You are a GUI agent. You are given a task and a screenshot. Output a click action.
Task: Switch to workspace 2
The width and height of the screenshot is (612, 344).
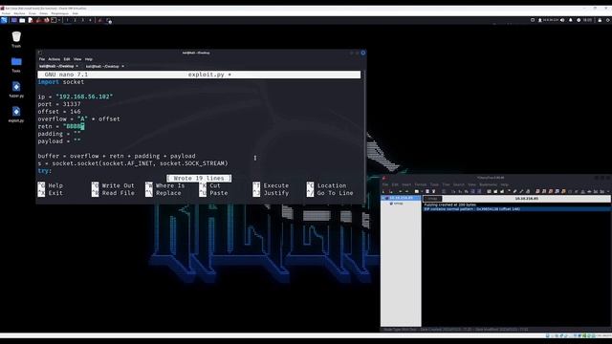(75, 20)
